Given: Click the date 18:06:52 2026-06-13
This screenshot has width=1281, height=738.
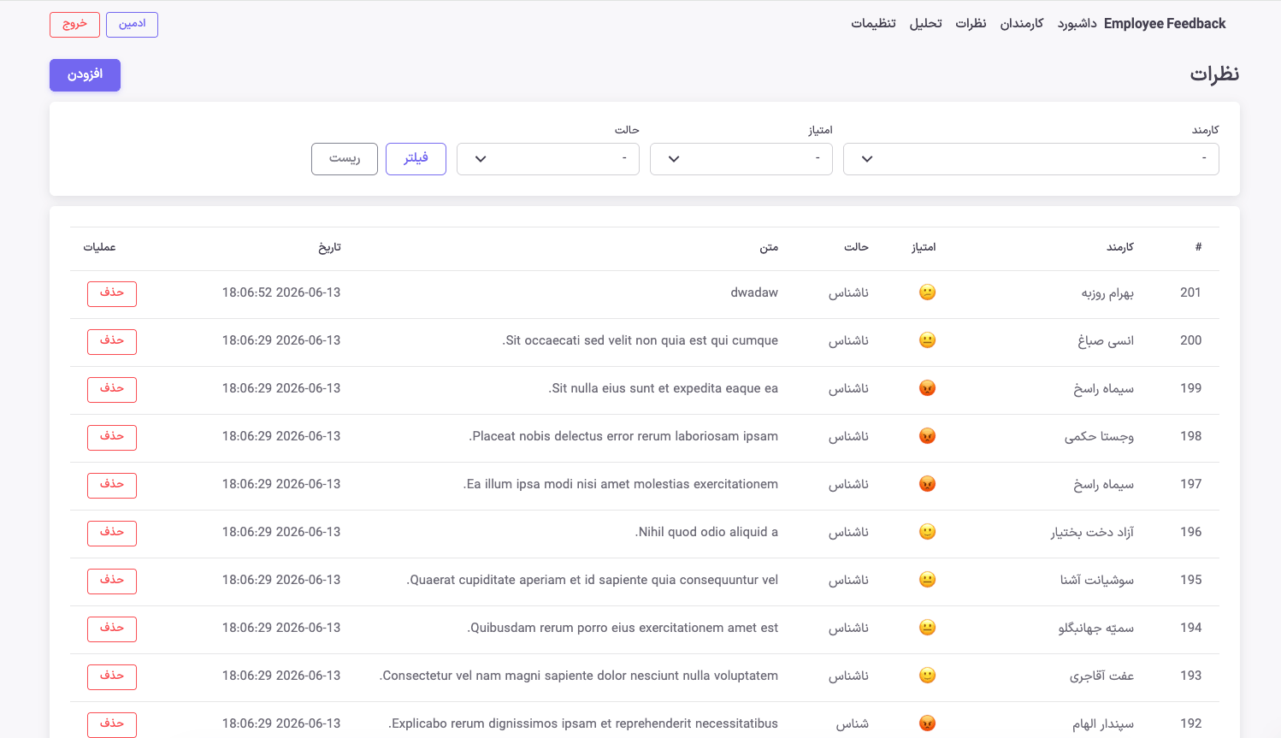Looking at the screenshot, I should coord(281,292).
